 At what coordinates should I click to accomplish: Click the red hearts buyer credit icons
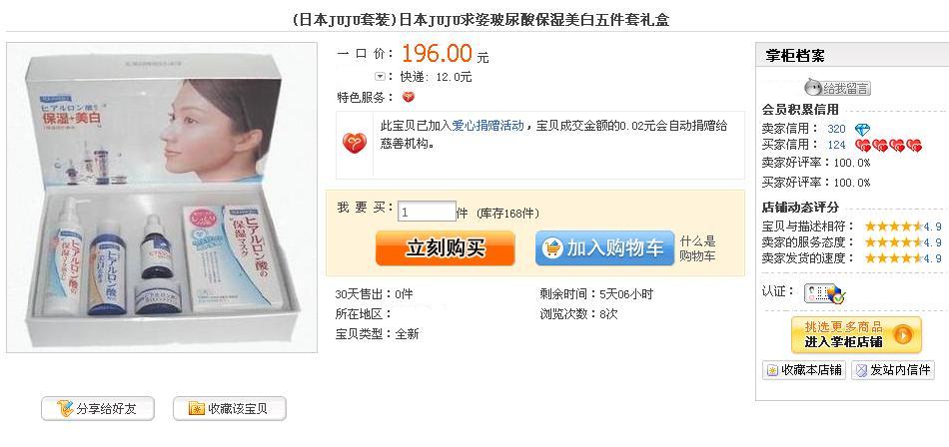(888, 145)
